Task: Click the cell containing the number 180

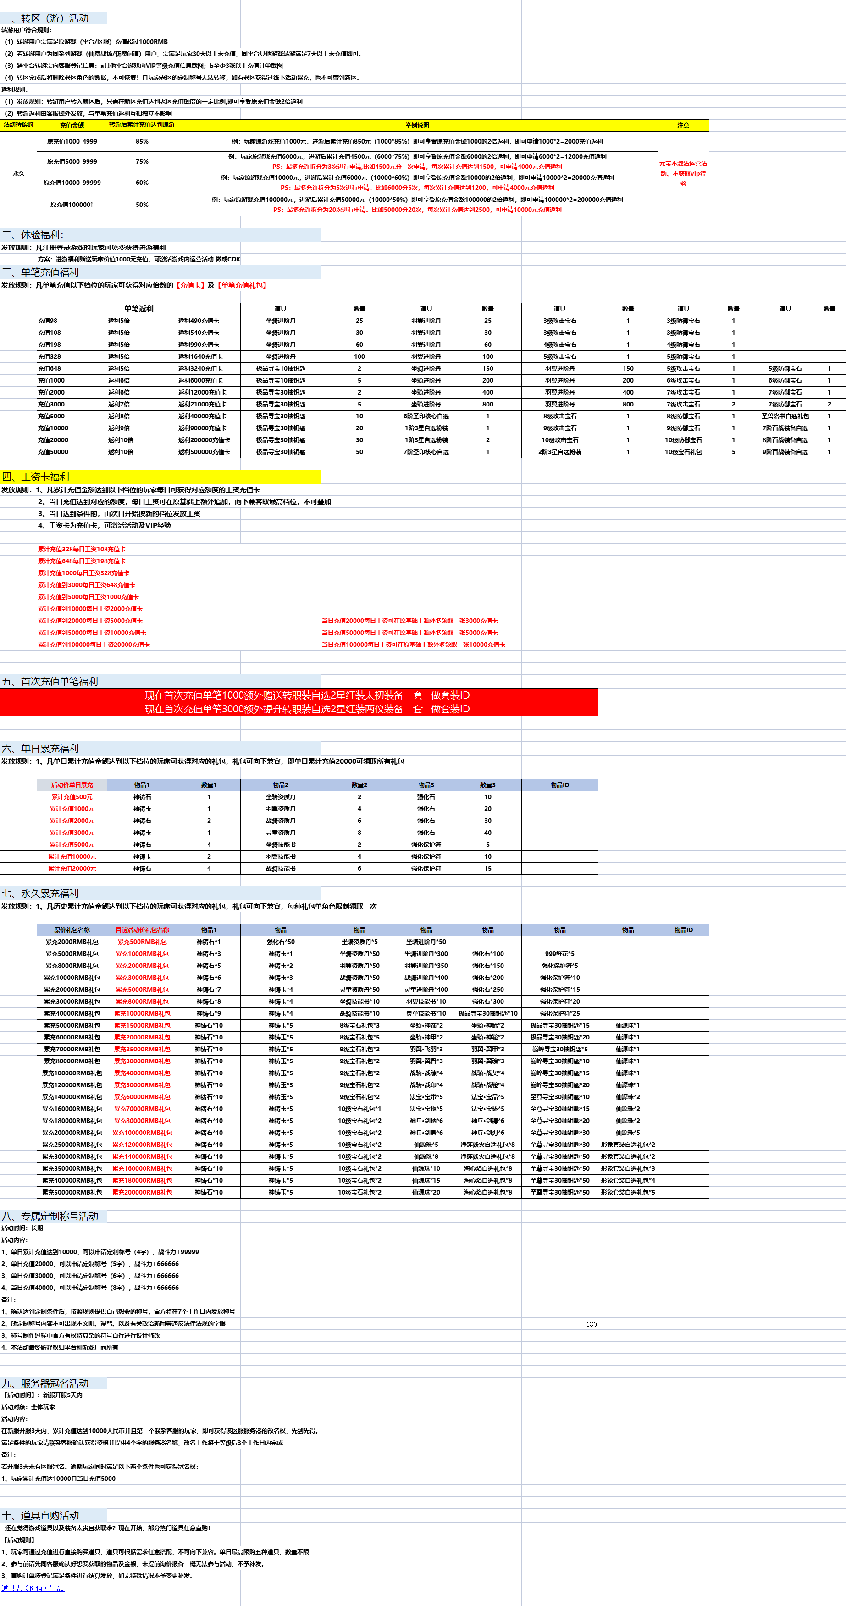Action: click(x=591, y=1324)
